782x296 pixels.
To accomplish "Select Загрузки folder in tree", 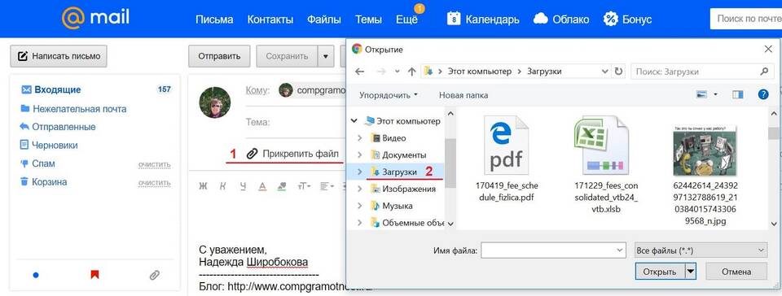I will click(x=399, y=172).
